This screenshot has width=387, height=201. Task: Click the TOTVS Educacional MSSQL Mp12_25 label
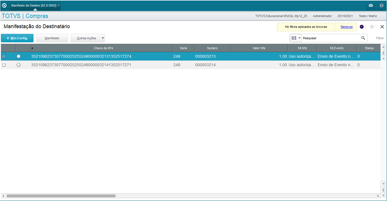[281, 16]
